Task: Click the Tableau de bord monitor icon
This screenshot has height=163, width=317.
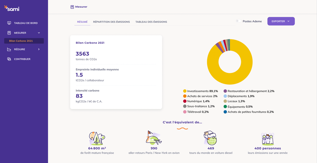Action: pos(9,23)
